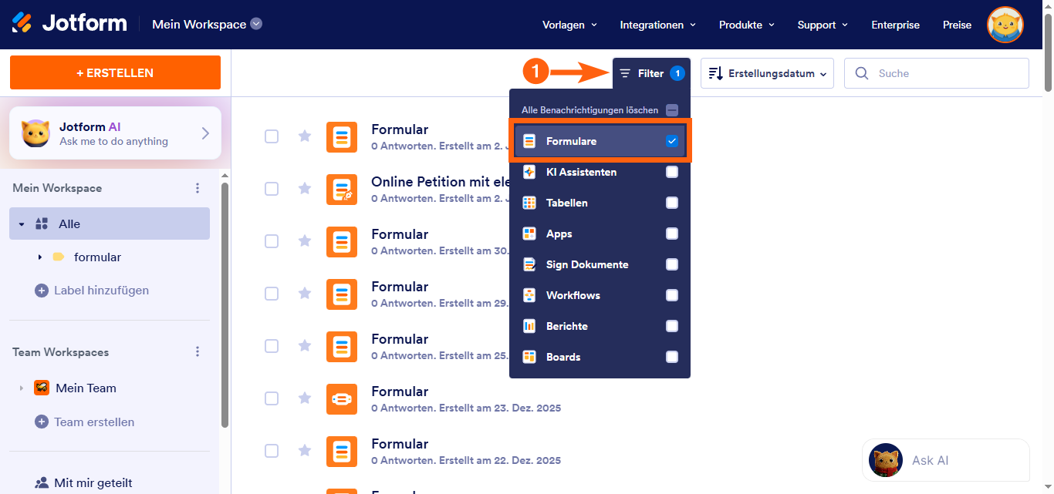1054x494 pixels.
Task: Click the Berichte icon in filter list
Action: (x=529, y=326)
